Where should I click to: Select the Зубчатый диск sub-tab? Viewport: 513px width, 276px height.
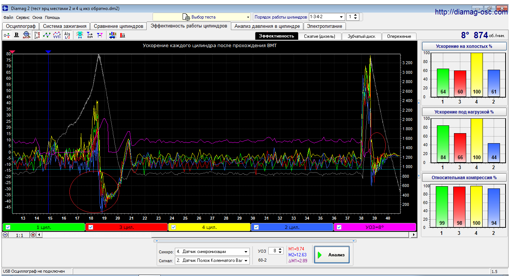pyautogui.click(x=361, y=36)
